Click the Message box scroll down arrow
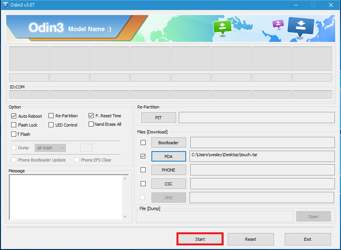 (x=125, y=217)
